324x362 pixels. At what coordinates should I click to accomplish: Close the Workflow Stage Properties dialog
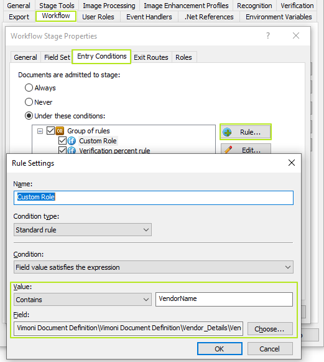(296, 36)
